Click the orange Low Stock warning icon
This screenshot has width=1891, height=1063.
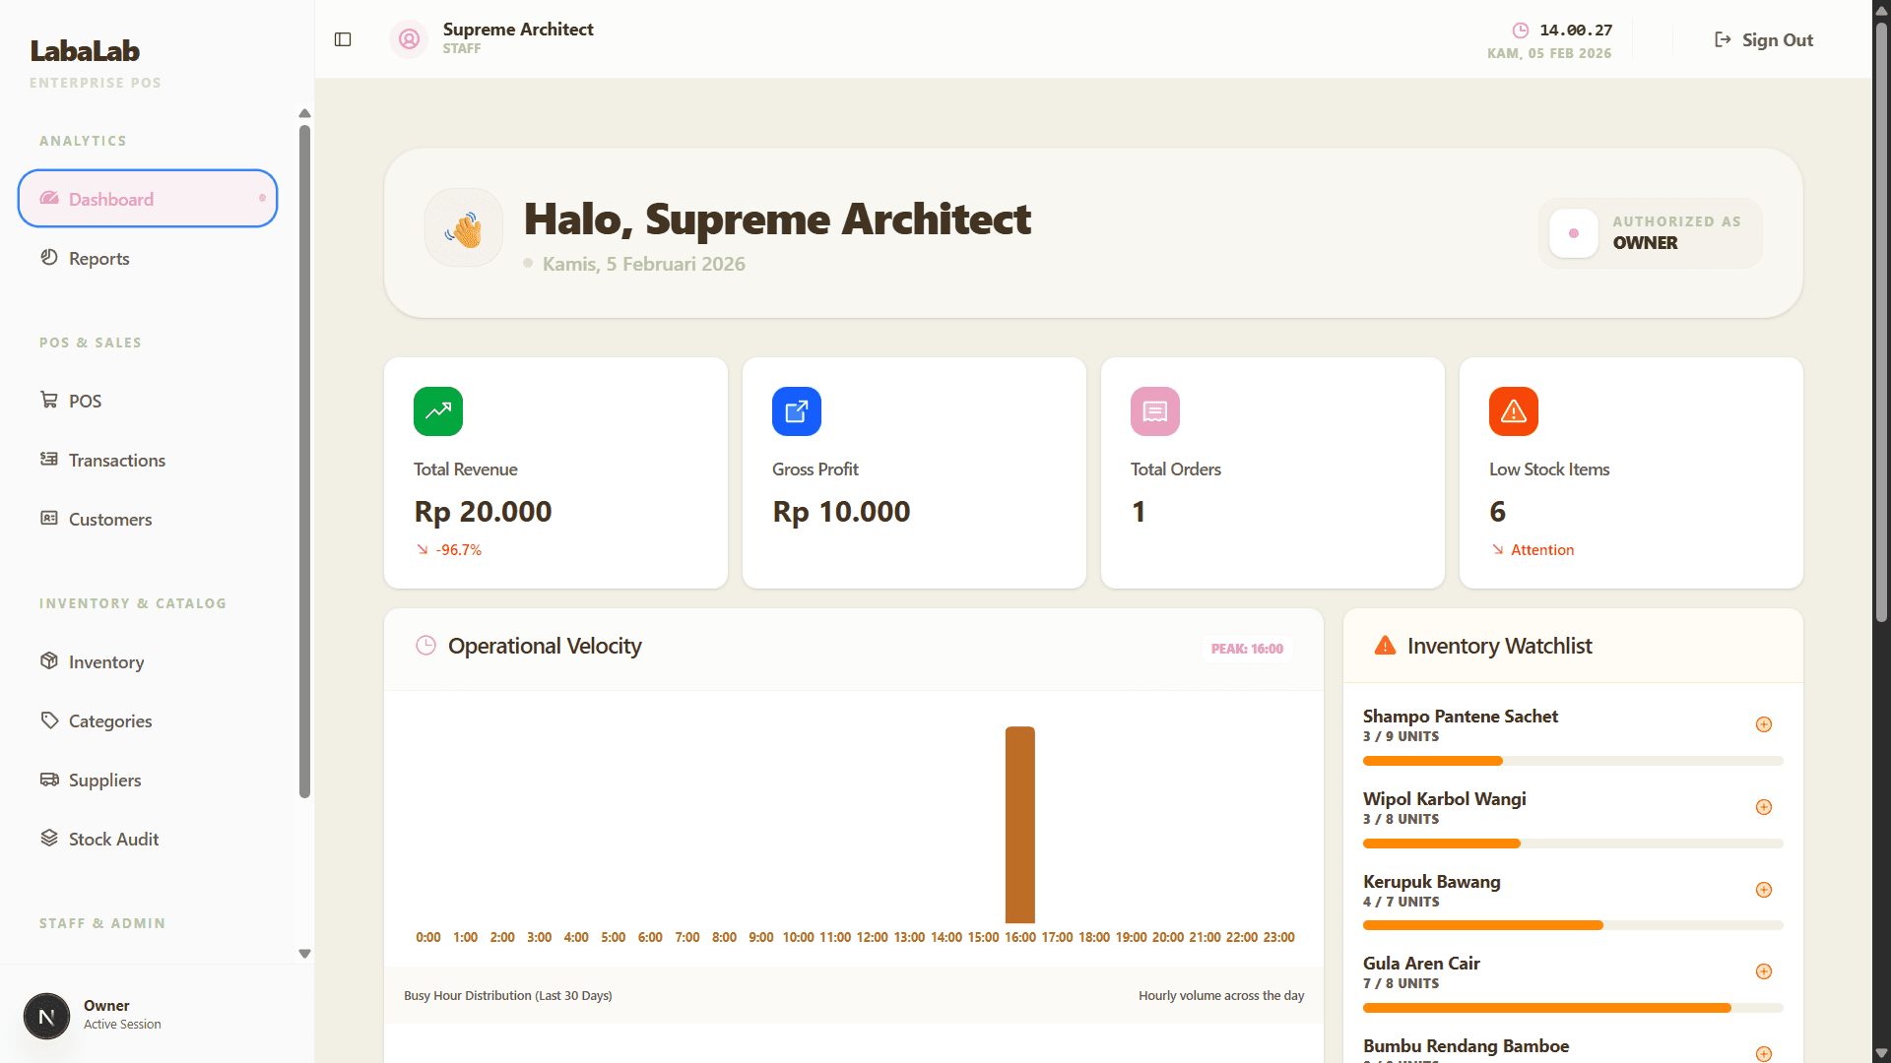click(1514, 411)
